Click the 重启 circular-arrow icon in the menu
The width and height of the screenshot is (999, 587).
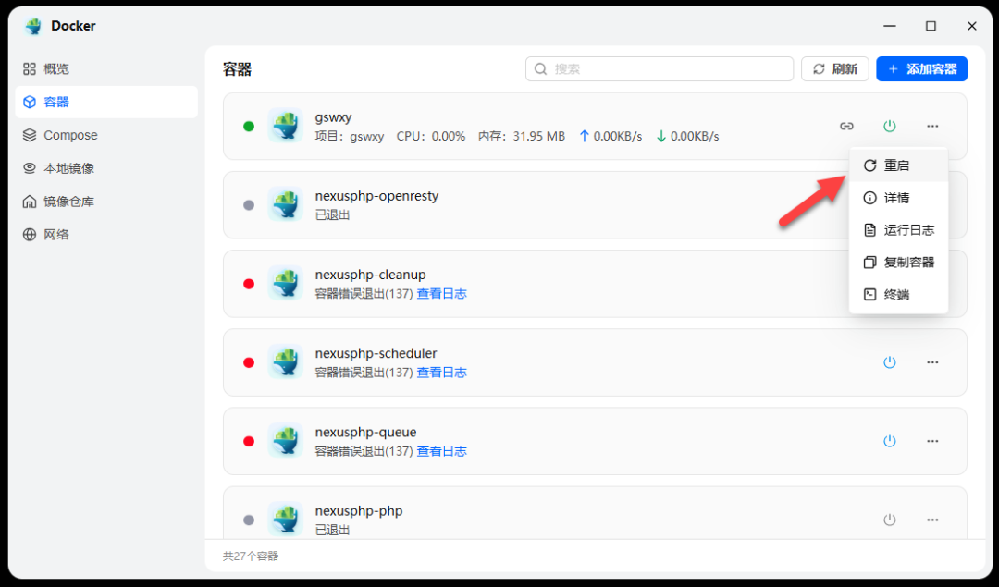(869, 165)
